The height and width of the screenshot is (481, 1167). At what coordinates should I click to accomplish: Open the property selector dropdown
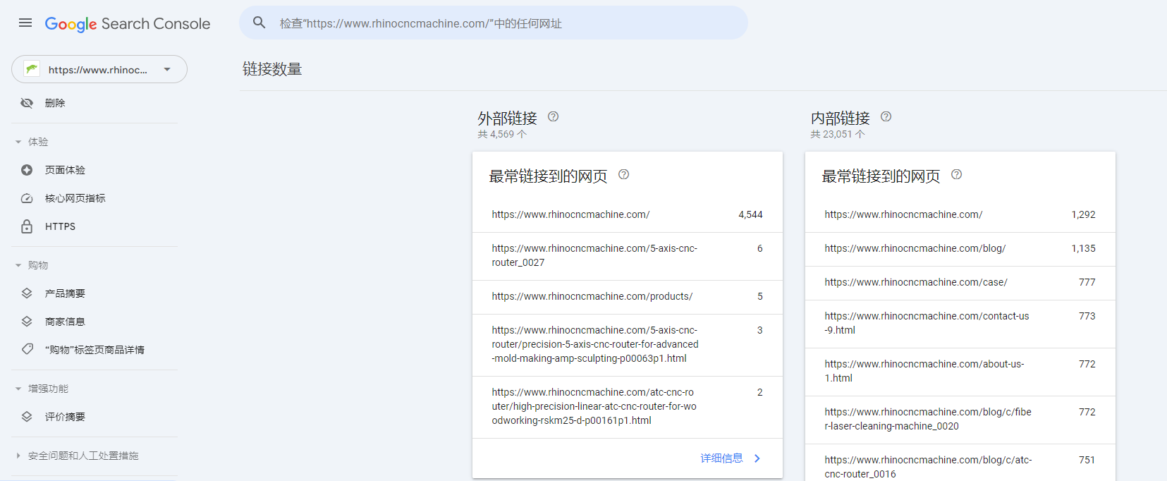(99, 69)
